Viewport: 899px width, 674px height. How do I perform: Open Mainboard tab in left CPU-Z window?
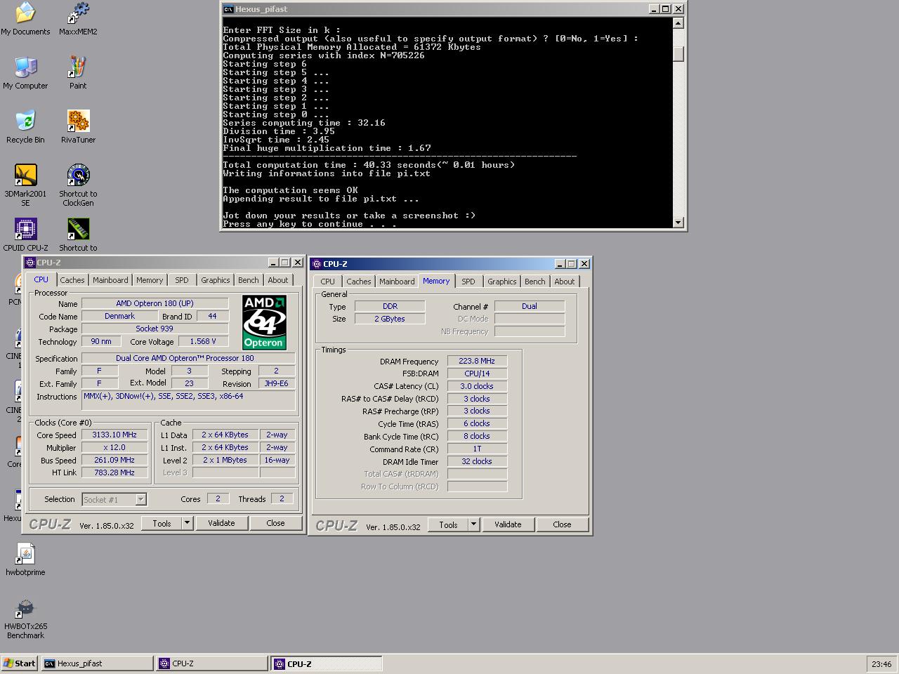(110, 280)
